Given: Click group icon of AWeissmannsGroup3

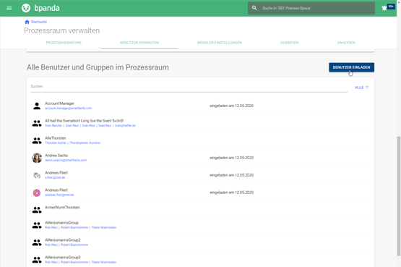Looking at the screenshot, I should pyautogui.click(x=37, y=260).
